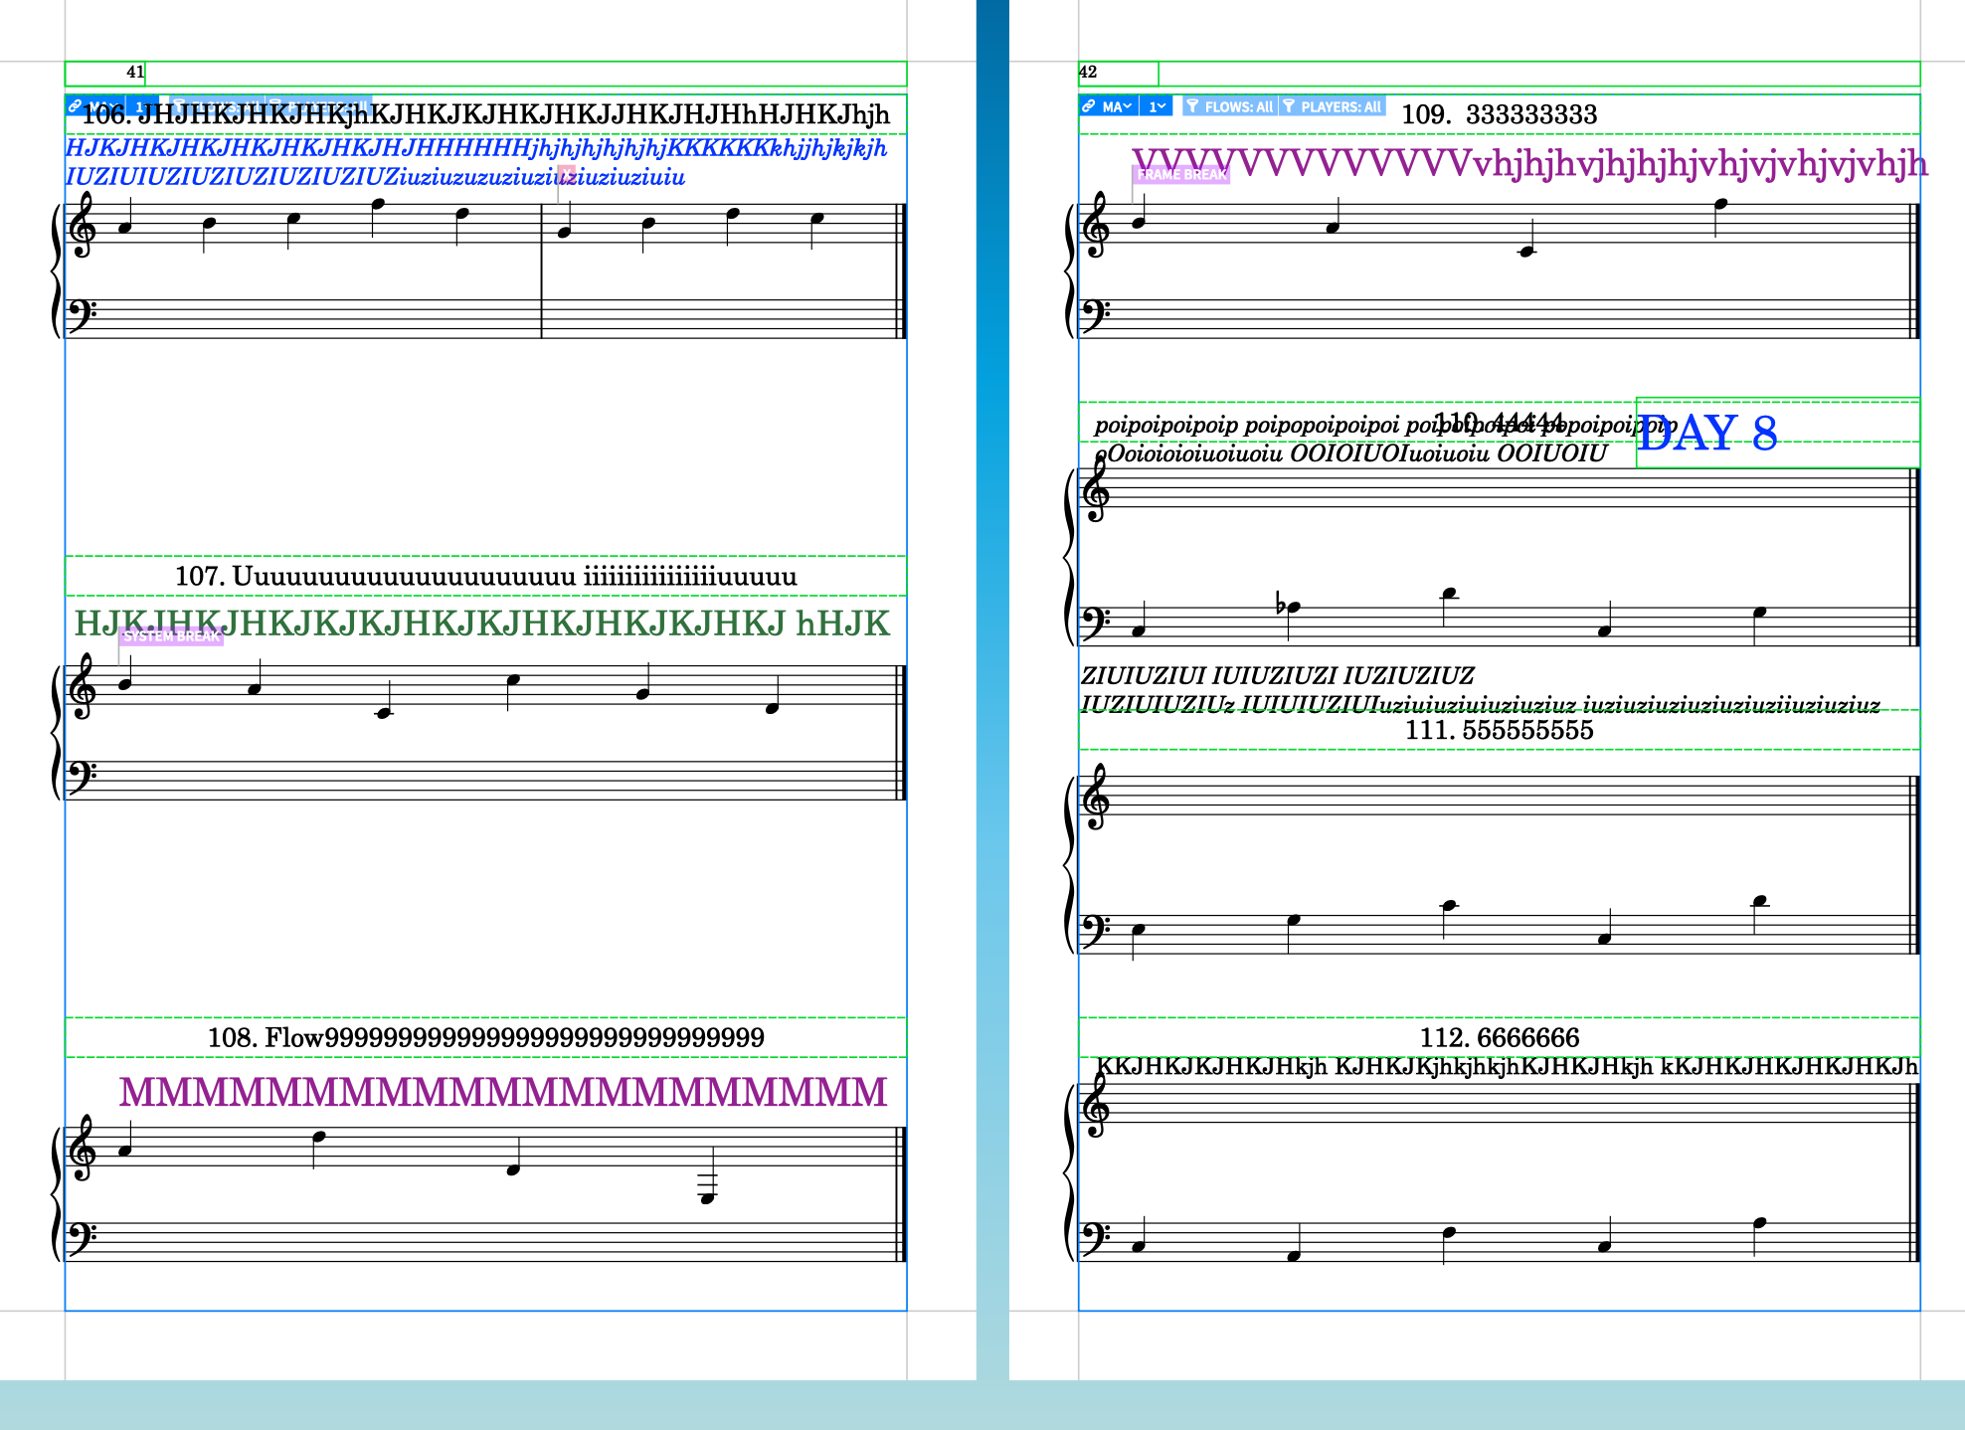Click the chain link icon on page 41 frame

[x=76, y=105]
